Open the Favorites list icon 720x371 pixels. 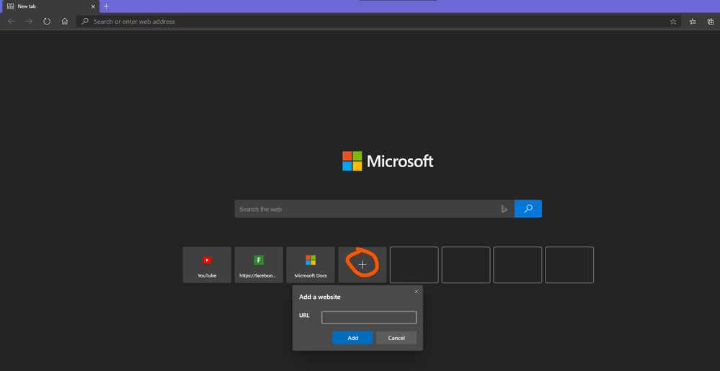(693, 22)
